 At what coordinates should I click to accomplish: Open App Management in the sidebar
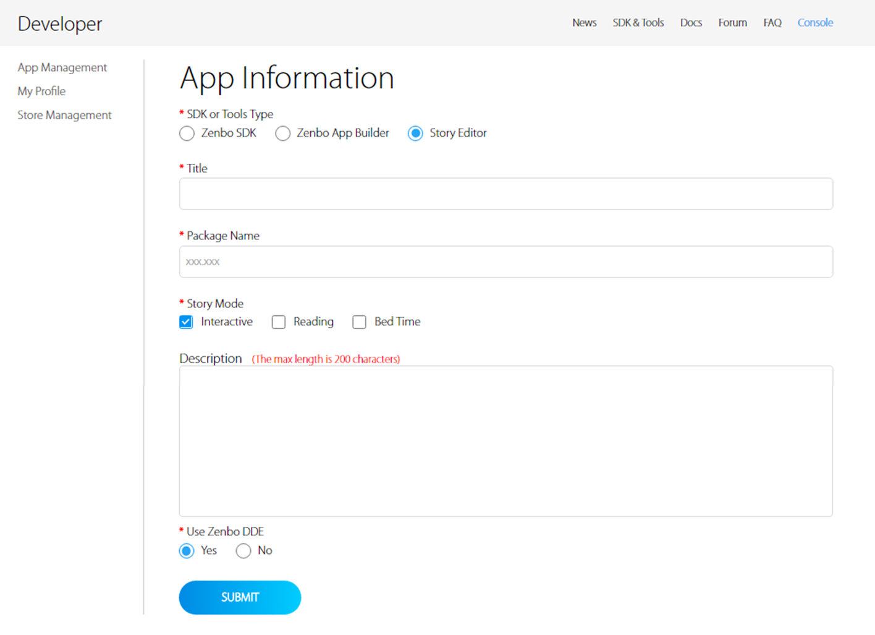(62, 67)
